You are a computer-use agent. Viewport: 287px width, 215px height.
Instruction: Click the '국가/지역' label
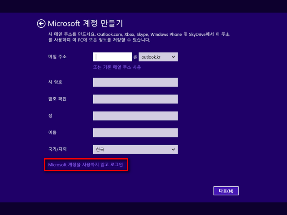(57, 149)
